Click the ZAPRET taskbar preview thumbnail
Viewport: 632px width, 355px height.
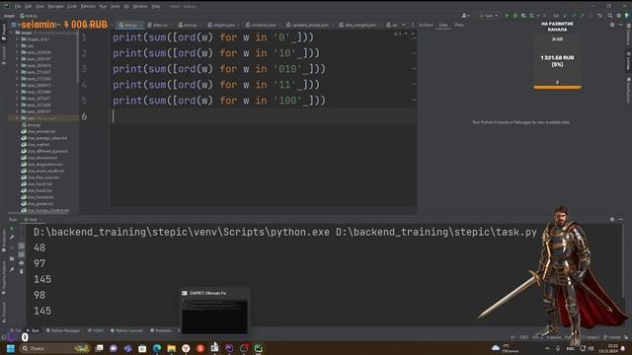pos(214,312)
